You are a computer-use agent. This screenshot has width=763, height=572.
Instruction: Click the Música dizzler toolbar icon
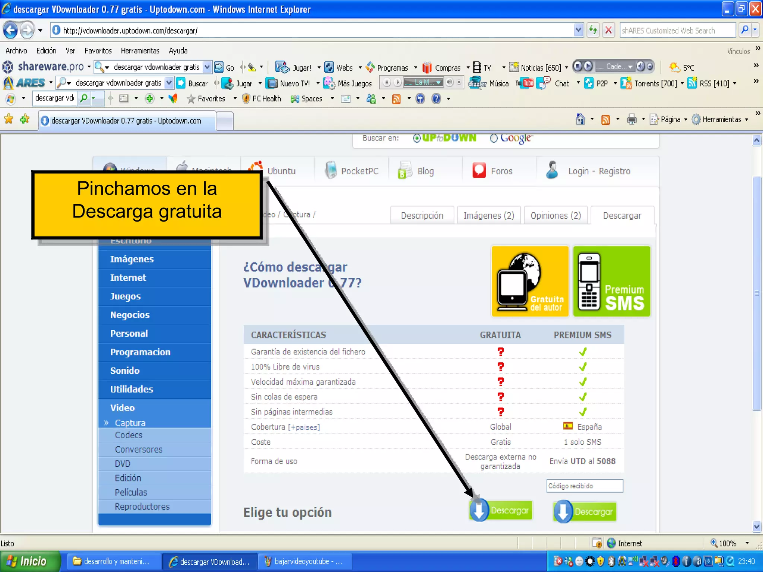pos(477,83)
